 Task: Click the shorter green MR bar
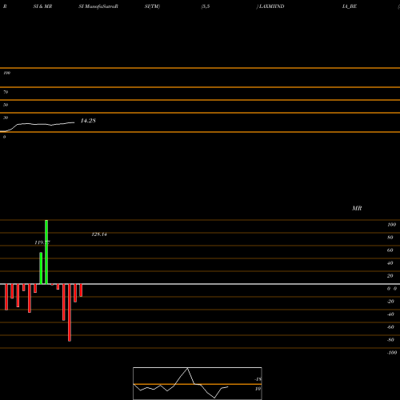[x=41, y=268]
